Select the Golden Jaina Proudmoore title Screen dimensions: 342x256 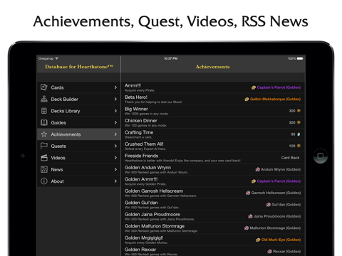pyautogui.click(x=152, y=214)
